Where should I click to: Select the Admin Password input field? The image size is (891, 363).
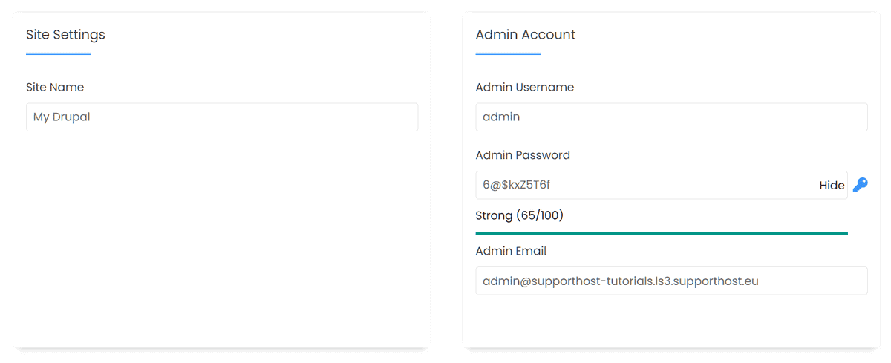point(646,186)
